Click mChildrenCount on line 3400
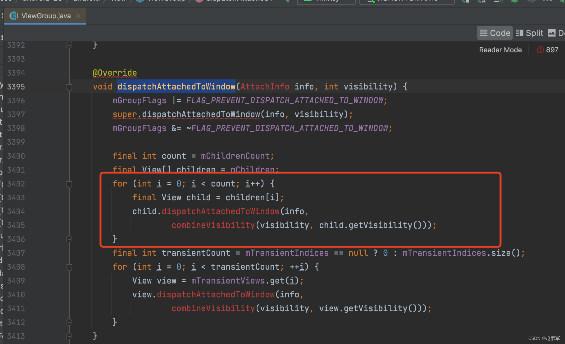 point(236,156)
